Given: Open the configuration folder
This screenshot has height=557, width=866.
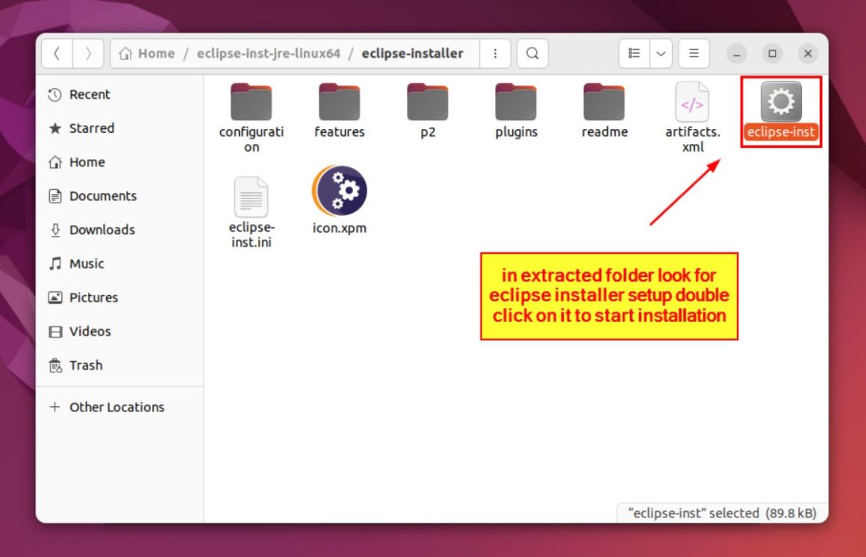Looking at the screenshot, I should (x=251, y=105).
